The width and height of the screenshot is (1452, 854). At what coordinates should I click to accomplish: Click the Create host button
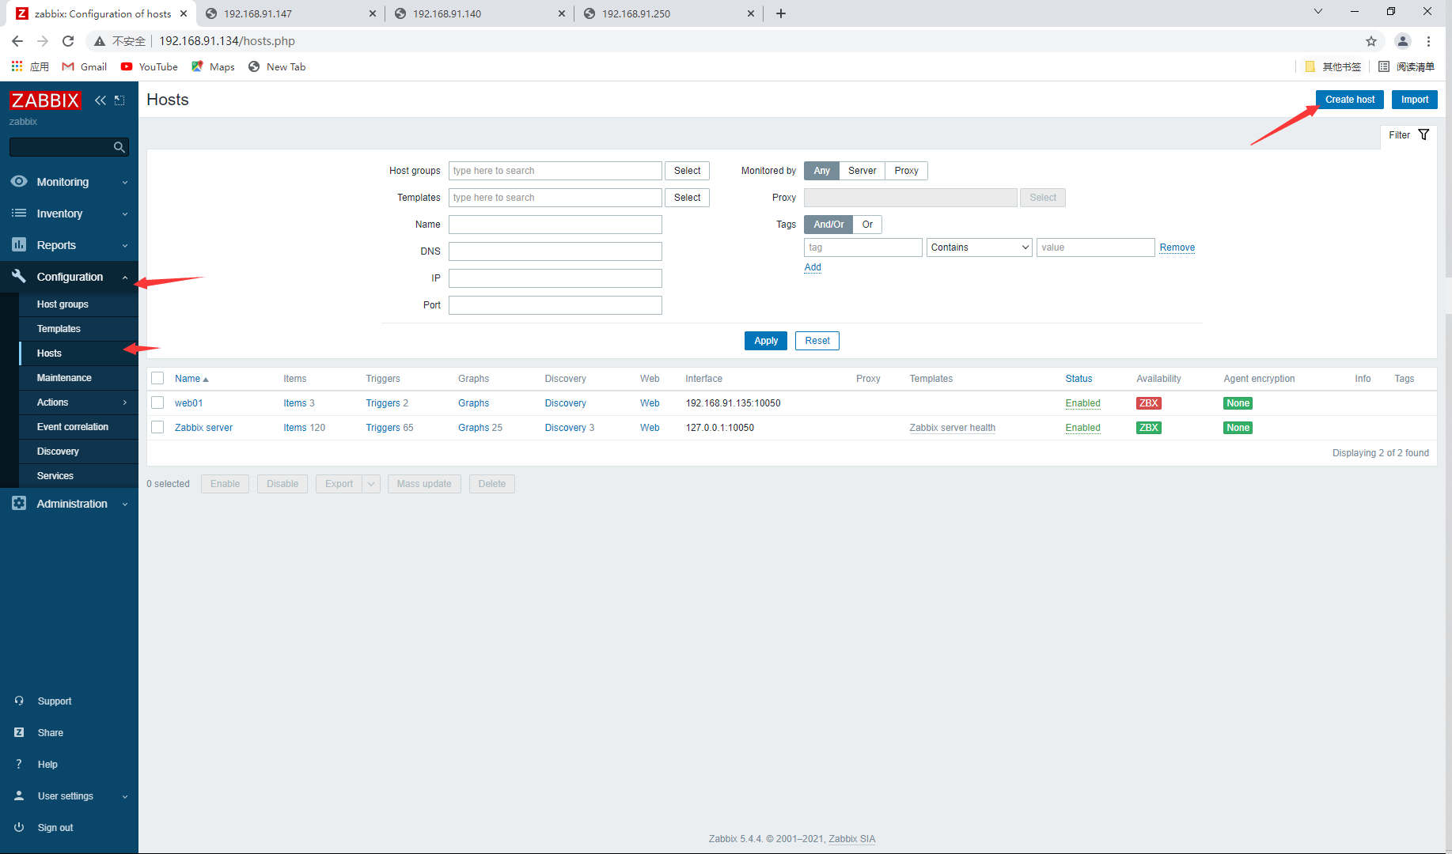1350,100
